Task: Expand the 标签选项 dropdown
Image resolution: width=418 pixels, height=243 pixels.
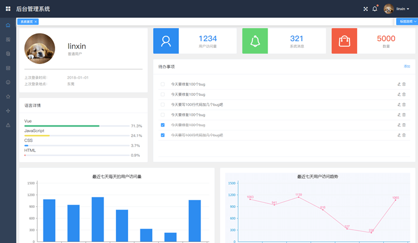Action: [x=407, y=22]
